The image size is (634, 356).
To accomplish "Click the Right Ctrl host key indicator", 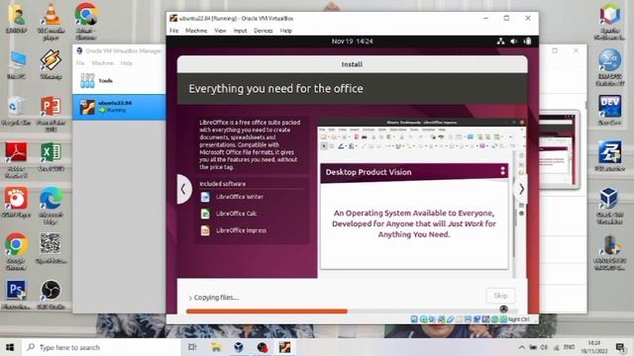I will coord(518,319).
